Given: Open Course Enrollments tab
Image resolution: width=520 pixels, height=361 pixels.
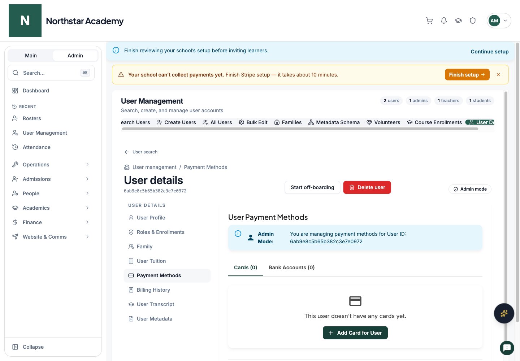Looking at the screenshot, I should click(x=434, y=122).
